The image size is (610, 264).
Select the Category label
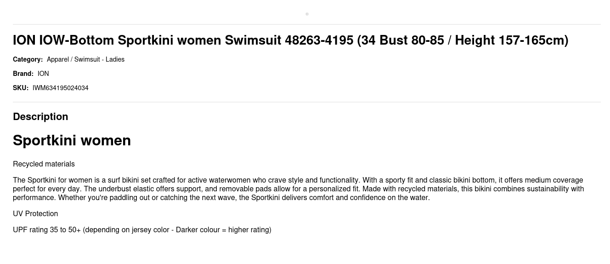[28, 59]
